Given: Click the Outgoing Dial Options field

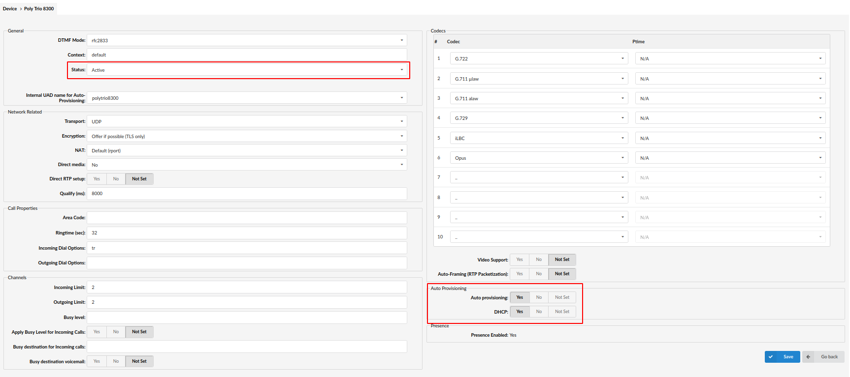Looking at the screenshot, I should [x=247, y=263].
